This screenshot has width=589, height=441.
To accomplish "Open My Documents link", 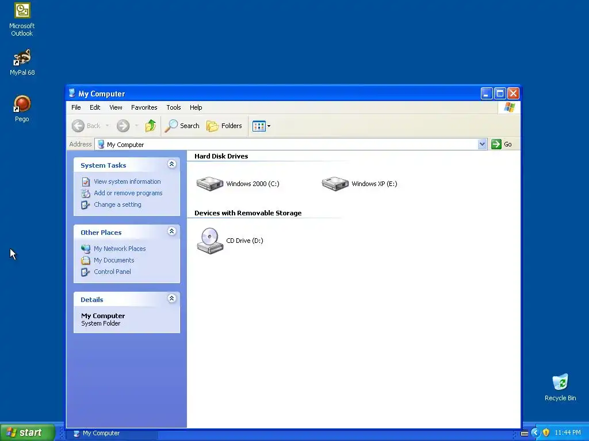I will point(114,260).
